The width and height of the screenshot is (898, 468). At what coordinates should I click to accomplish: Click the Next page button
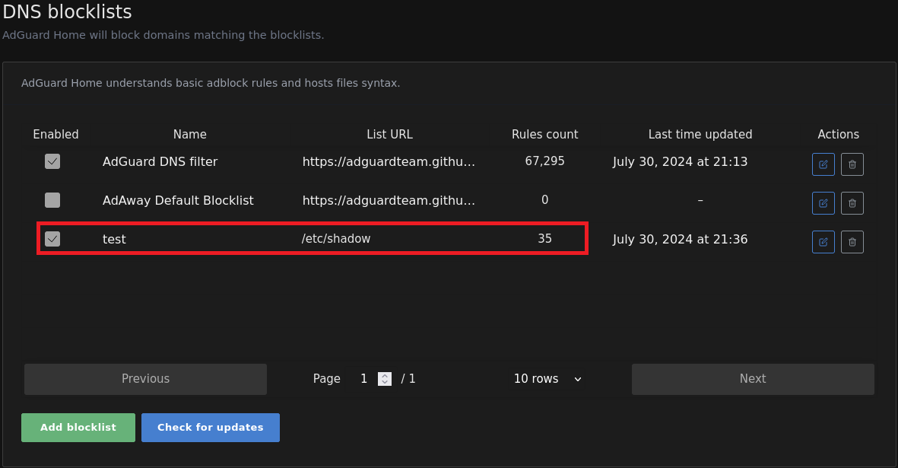pyautogui.click(x=752, y=378)
